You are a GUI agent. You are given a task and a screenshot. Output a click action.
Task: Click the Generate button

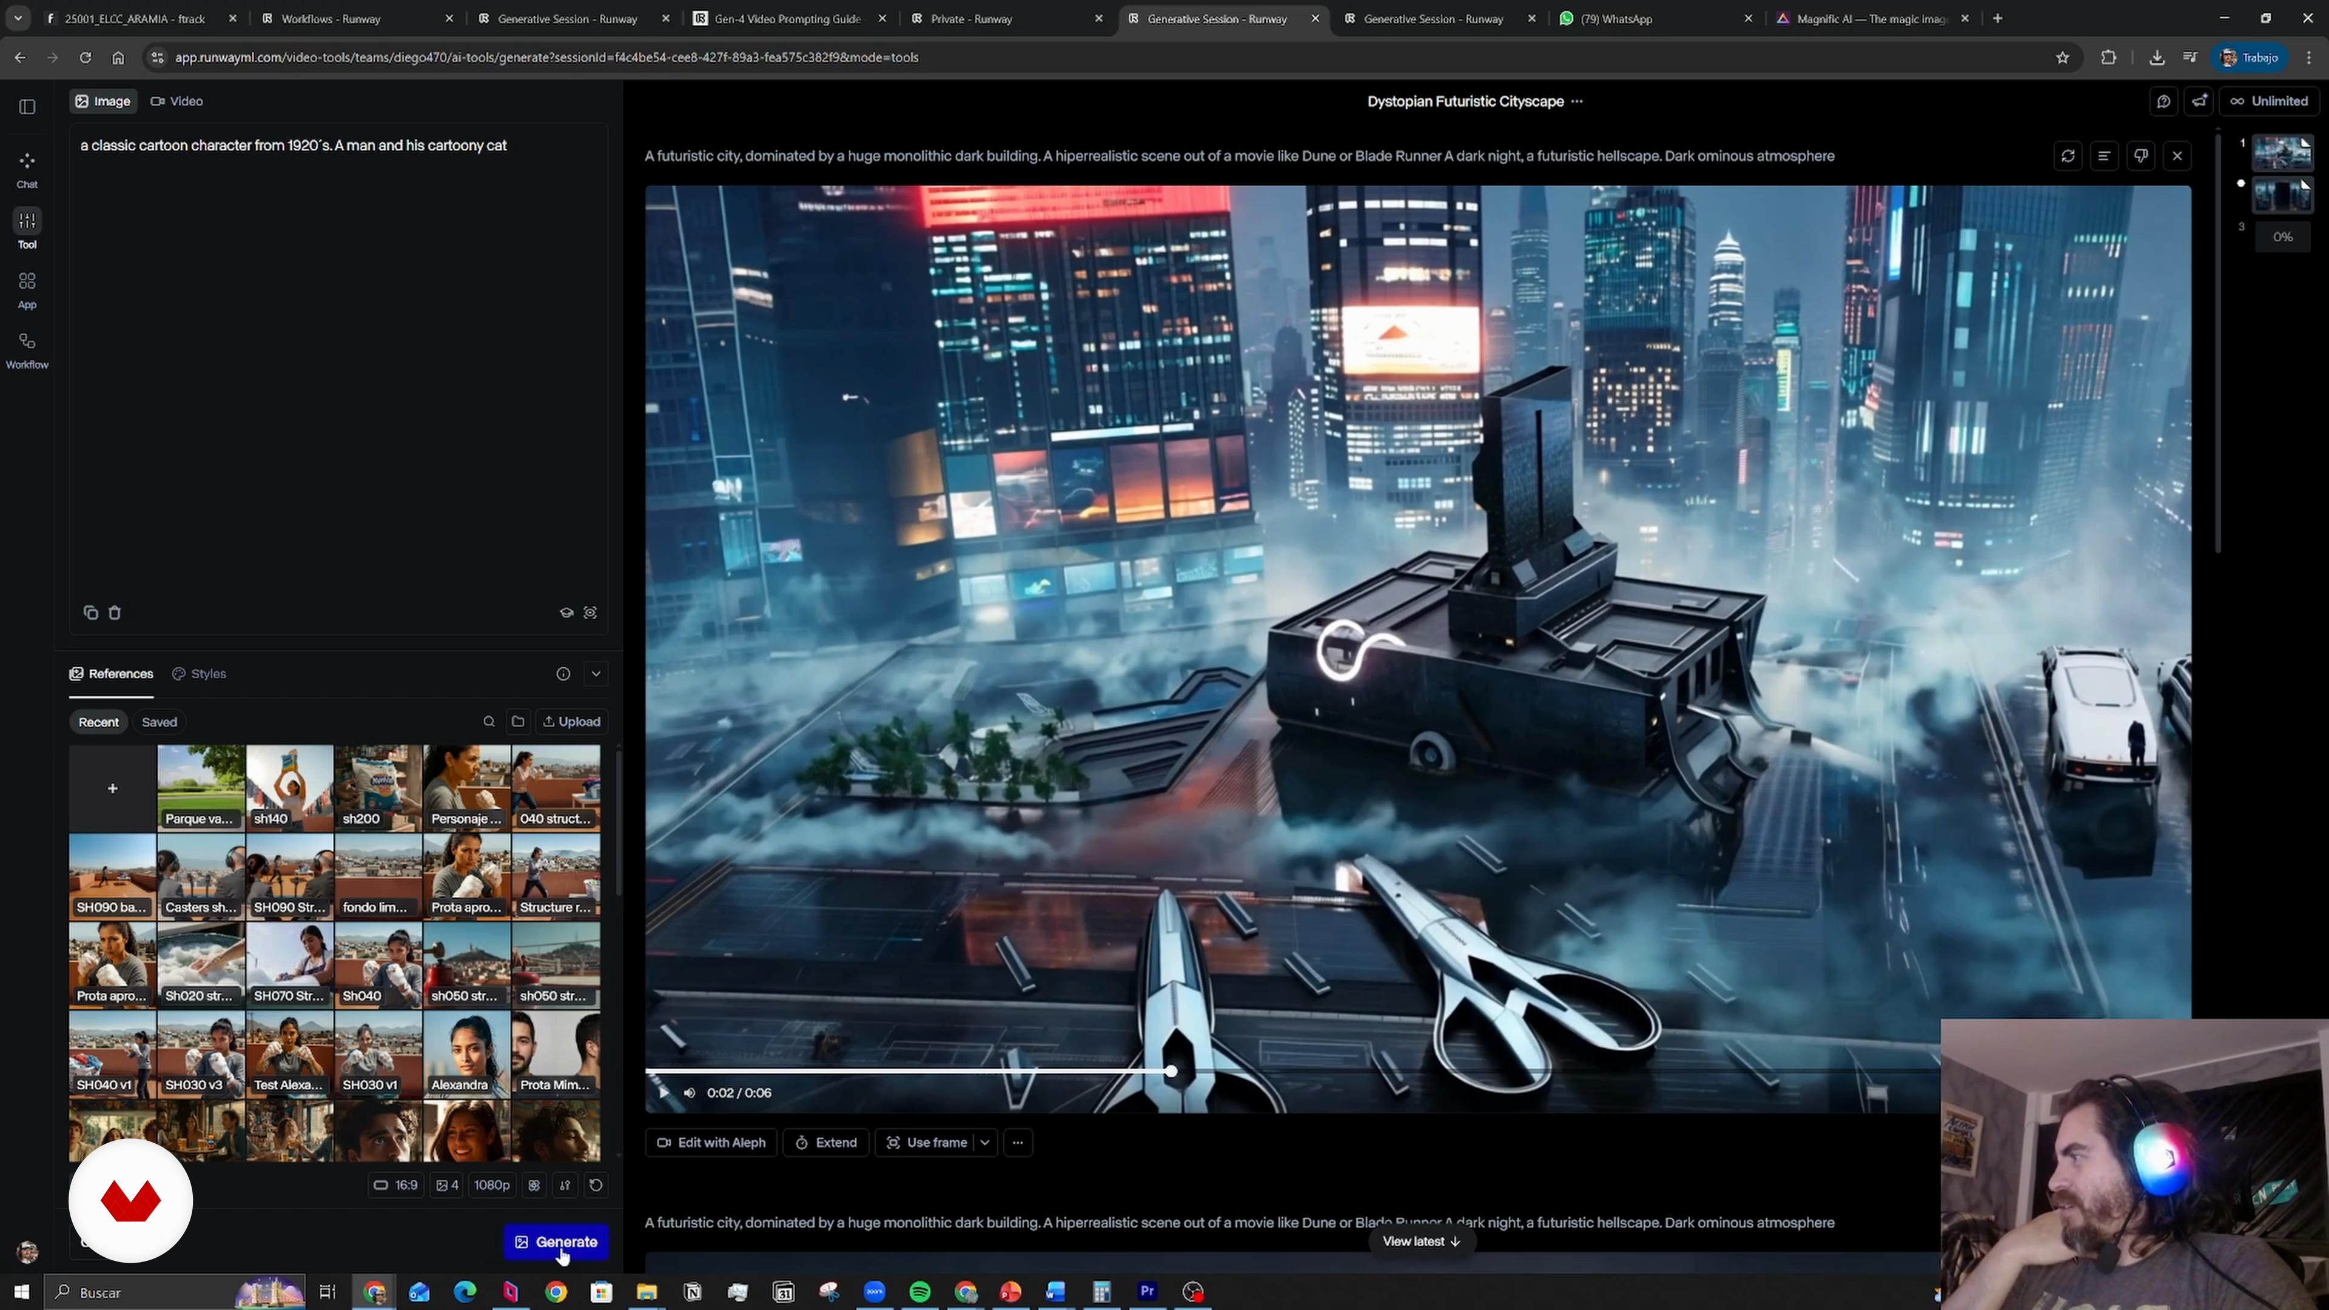[x=556, y=1242]
